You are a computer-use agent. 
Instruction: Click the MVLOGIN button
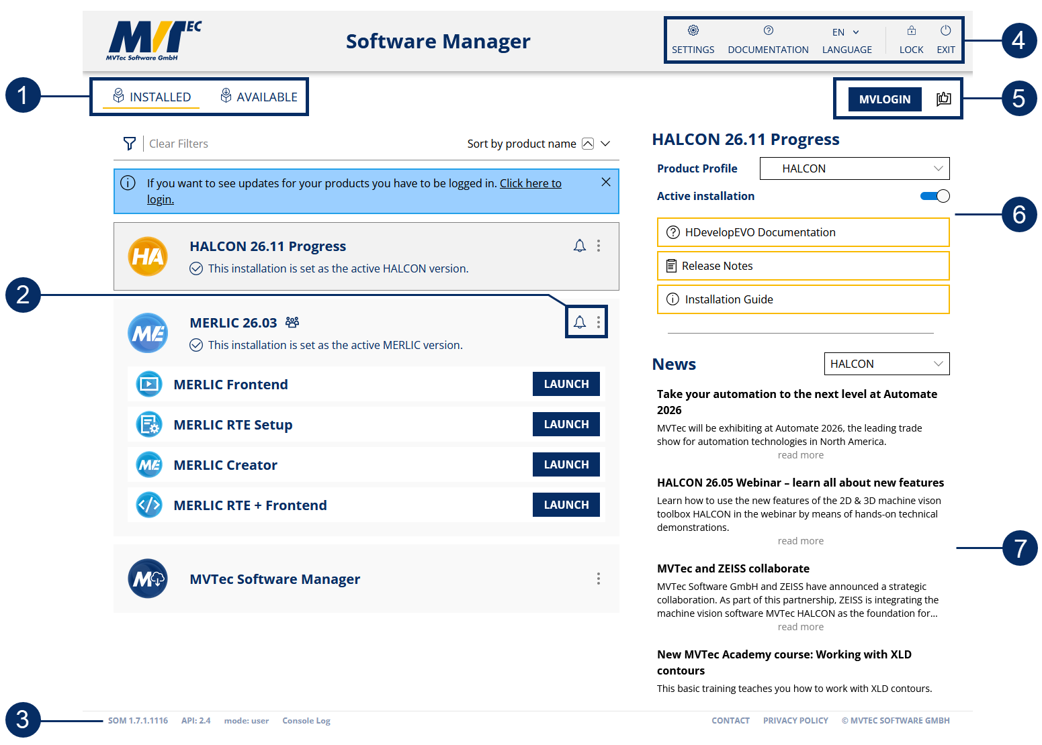tap(885, 99)
